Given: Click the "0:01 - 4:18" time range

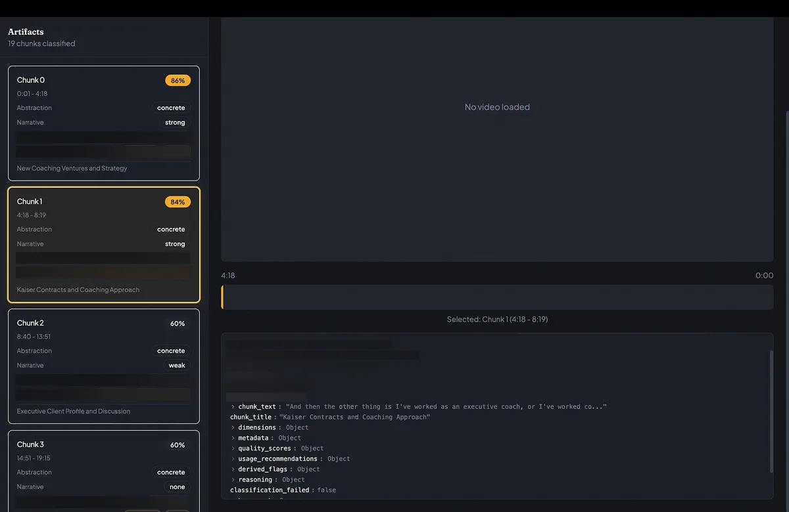Looking at the screenshot, I should 32,94.
